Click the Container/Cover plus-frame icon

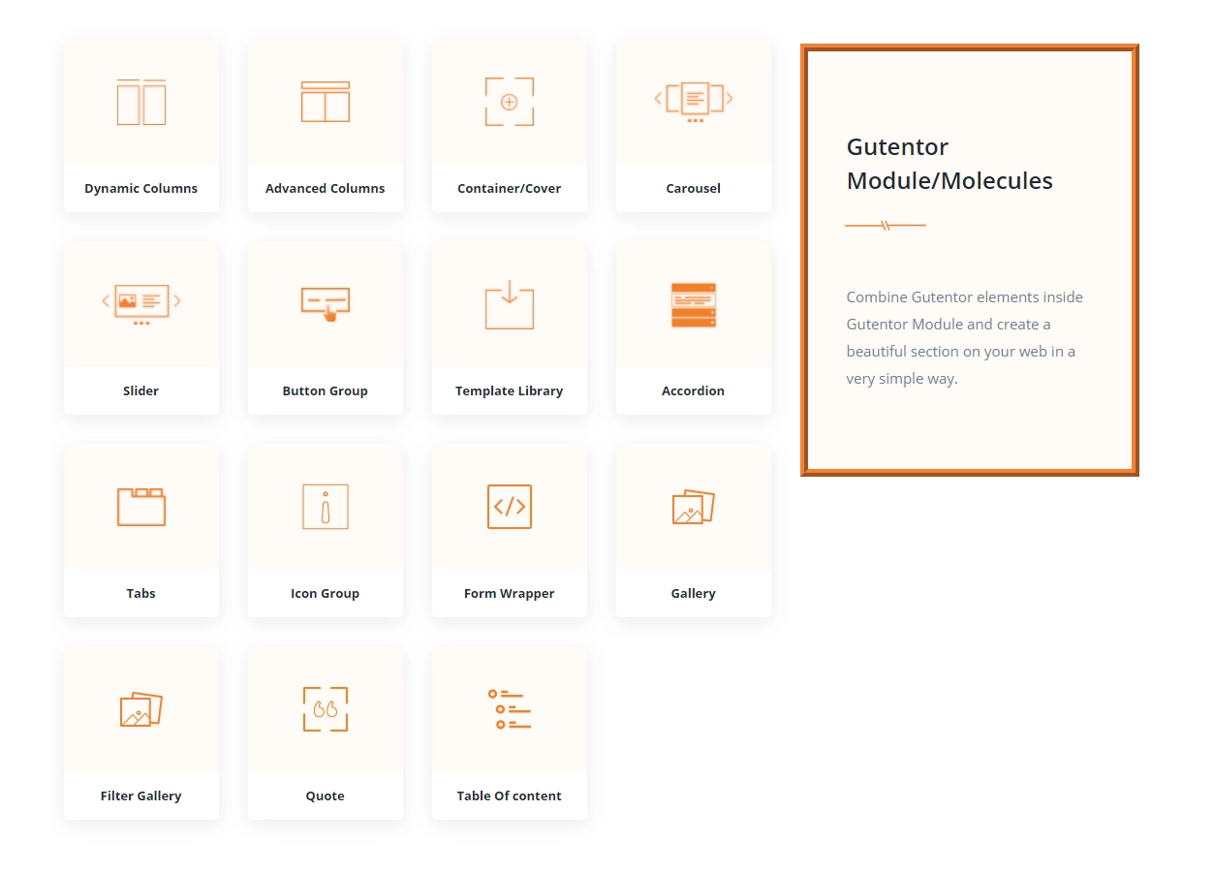coord(510,102)
